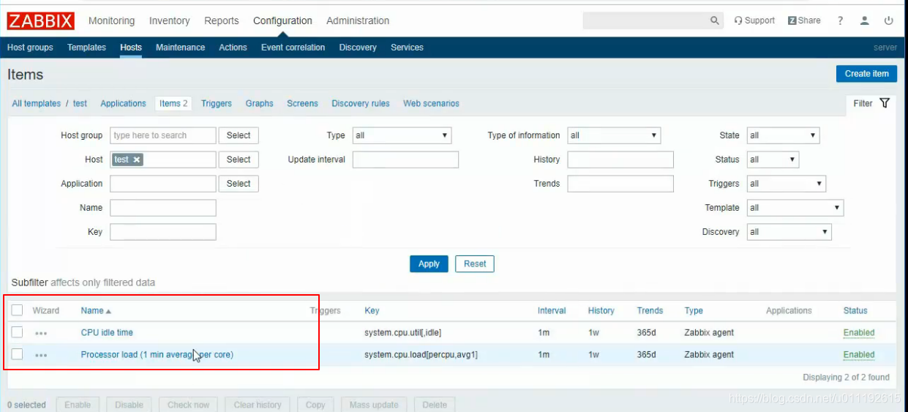The width and height of the screenshot is (908, 412).
Task: Toggle Enabled status of Processor load
Action: tap(859, 355)
